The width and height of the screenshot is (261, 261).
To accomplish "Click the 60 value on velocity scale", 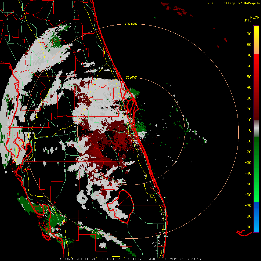I will [249, 66].
